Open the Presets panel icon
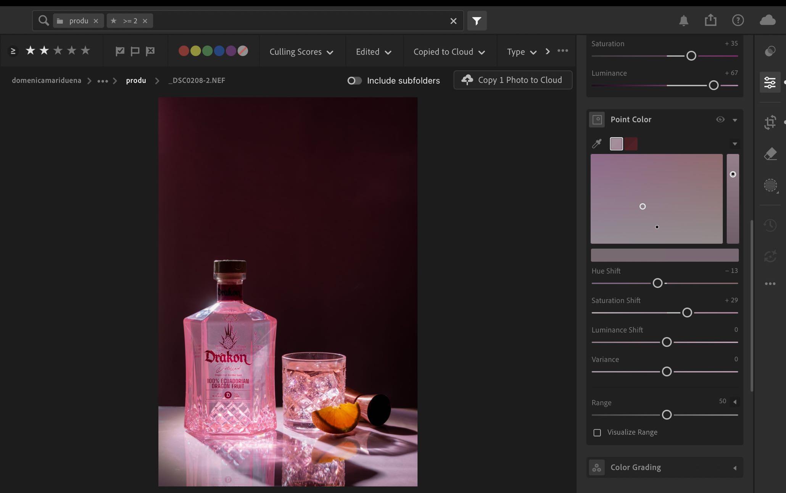The height and width of the screenshot is (493, 786). tap(770, 51)
